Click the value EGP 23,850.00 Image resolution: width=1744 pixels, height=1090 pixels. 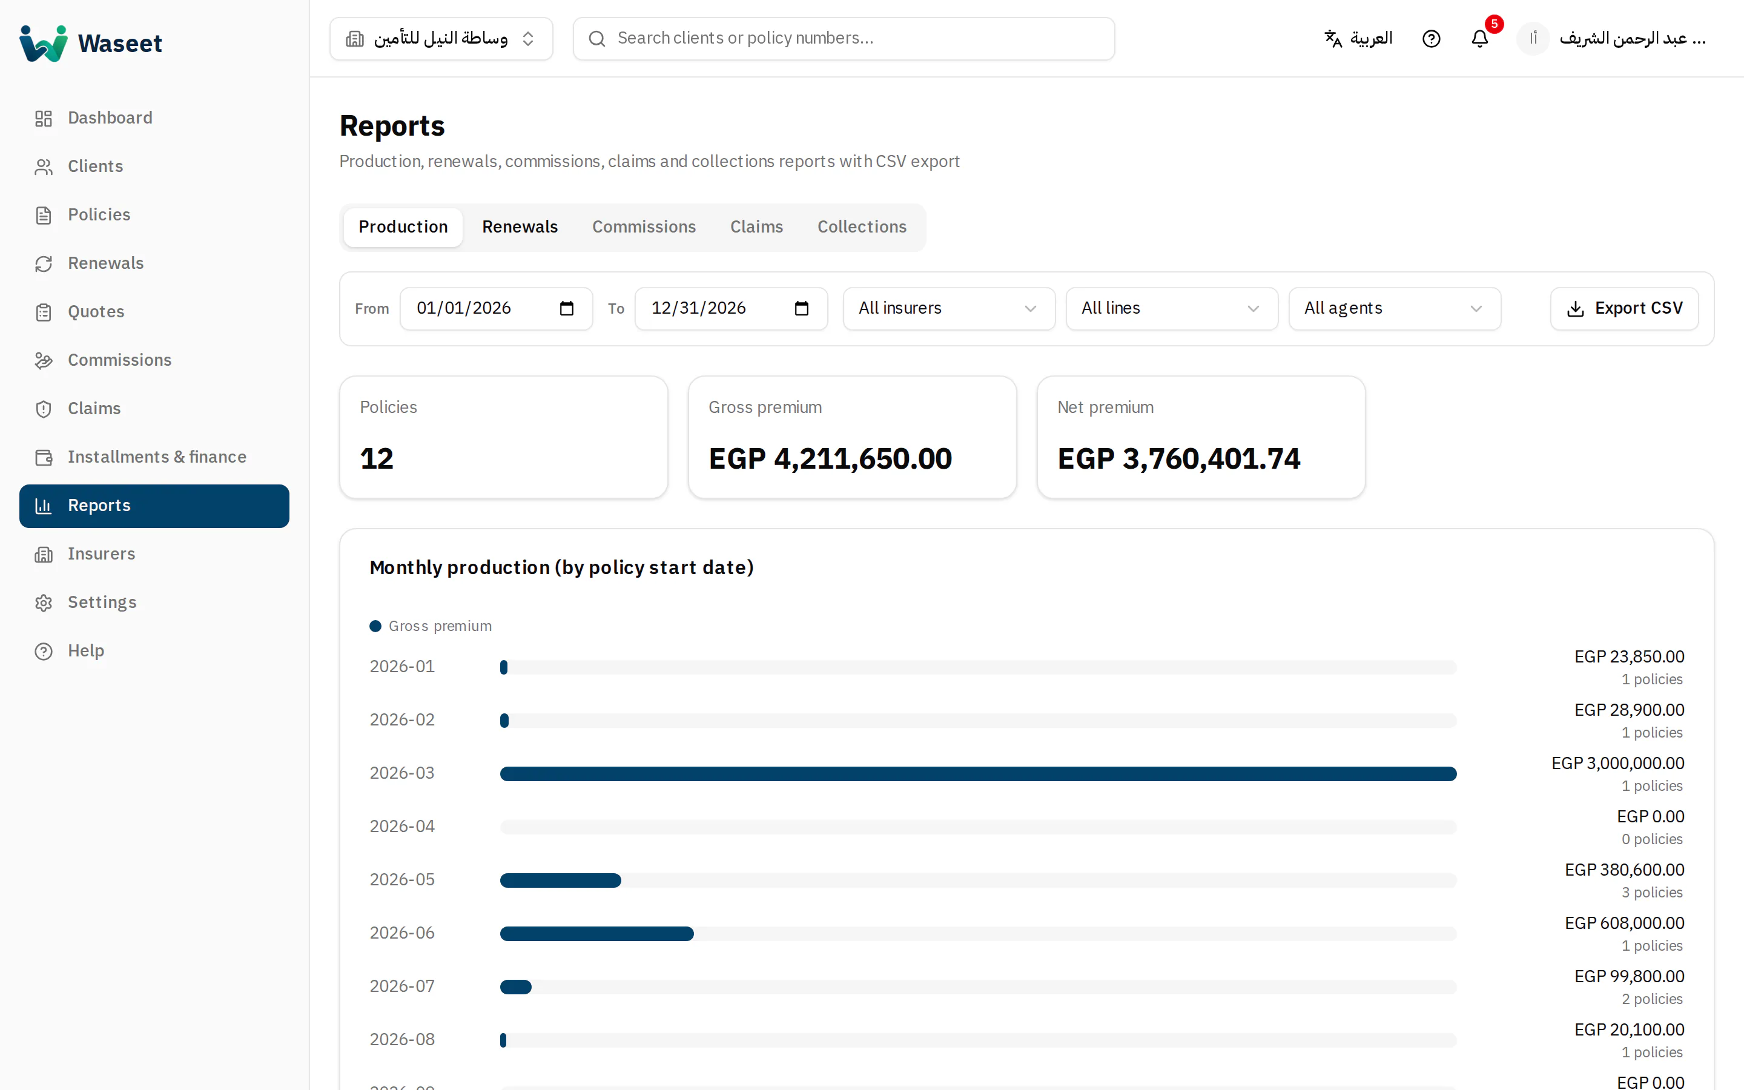(1630, 657)
